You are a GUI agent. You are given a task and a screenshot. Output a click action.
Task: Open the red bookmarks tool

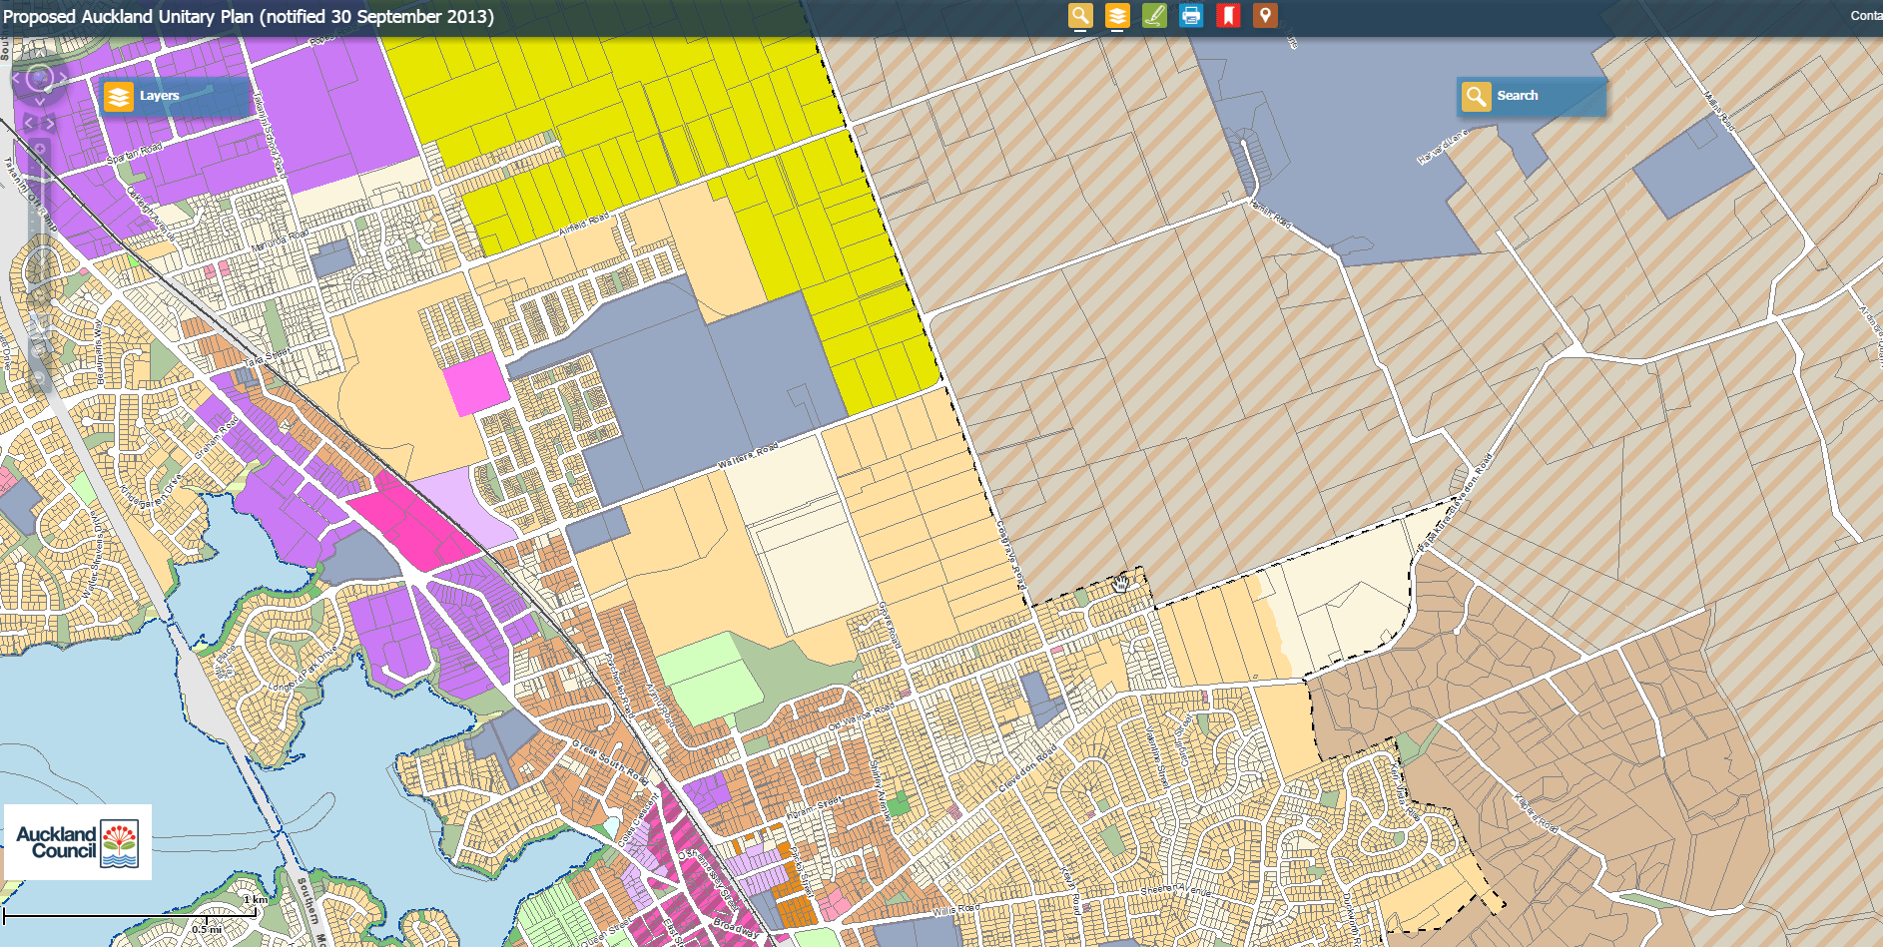tap(1228, 15)
